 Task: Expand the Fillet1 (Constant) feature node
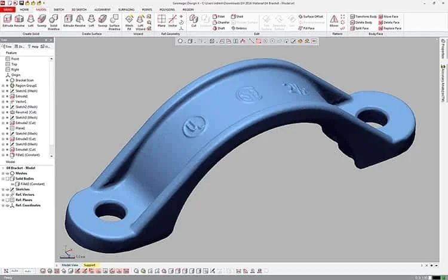click(x=3, y=155)
